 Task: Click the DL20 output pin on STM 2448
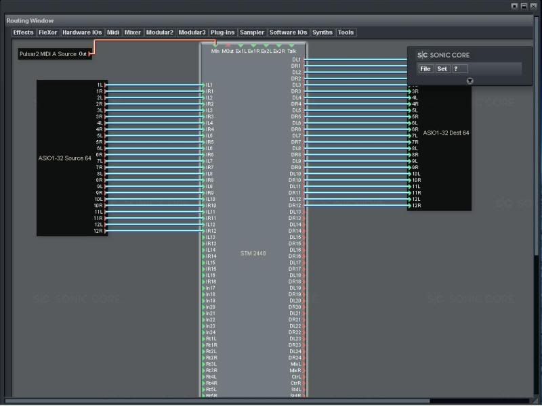coord(304,300)
